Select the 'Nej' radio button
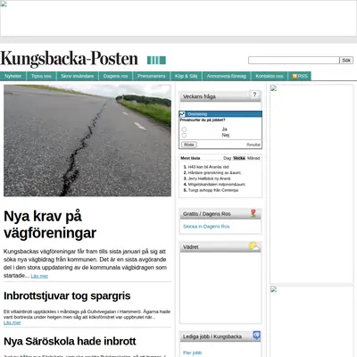This screenshot has width=357, height=357. coord(184,136)
